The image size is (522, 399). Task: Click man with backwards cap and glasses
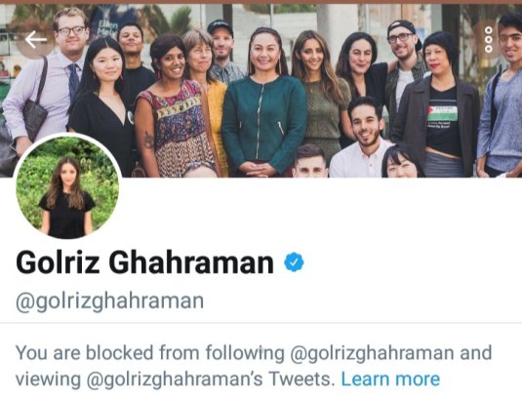[404, 66]
